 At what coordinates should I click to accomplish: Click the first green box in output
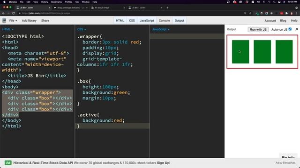240,52
